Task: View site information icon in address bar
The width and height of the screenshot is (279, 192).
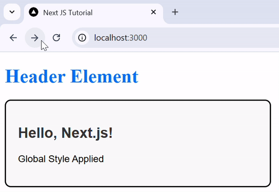Action: 82,38
